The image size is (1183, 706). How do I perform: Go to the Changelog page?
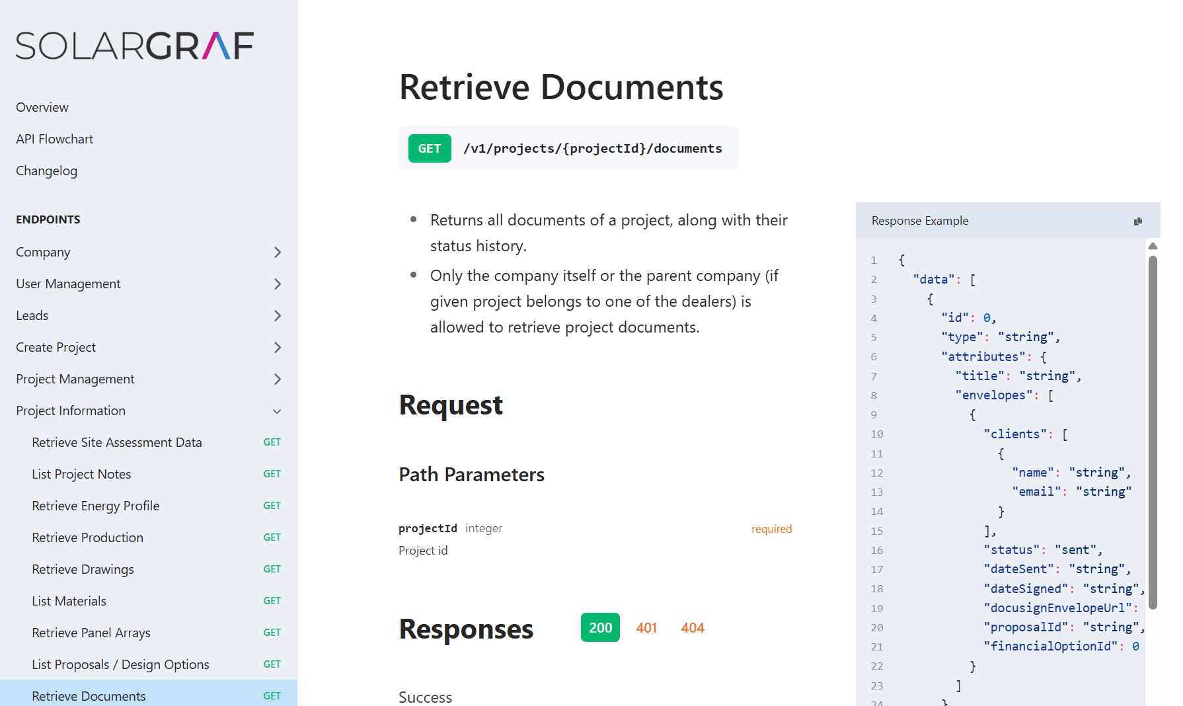(x=47, y=171)
